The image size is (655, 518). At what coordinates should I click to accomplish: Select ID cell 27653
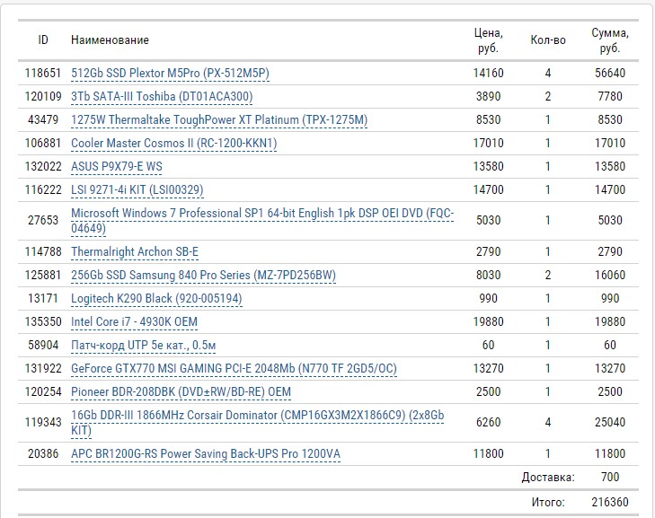pos(43,220)
